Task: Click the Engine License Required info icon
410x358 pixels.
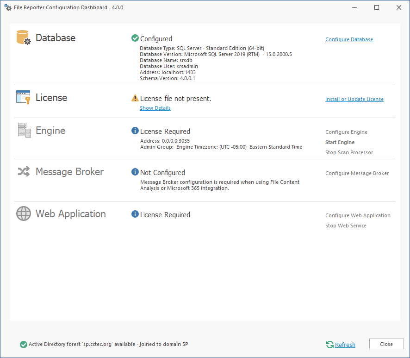Action: tap(135, 131)
